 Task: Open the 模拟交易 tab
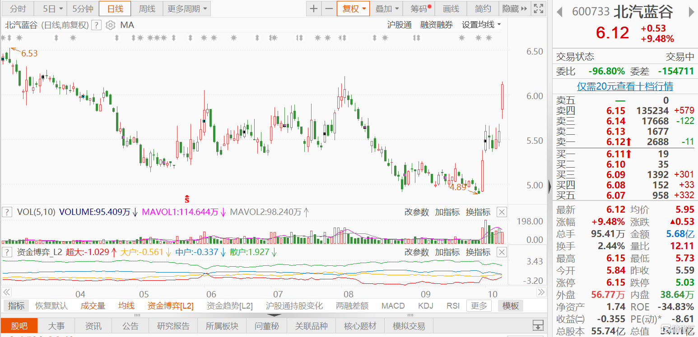(409, 326)
